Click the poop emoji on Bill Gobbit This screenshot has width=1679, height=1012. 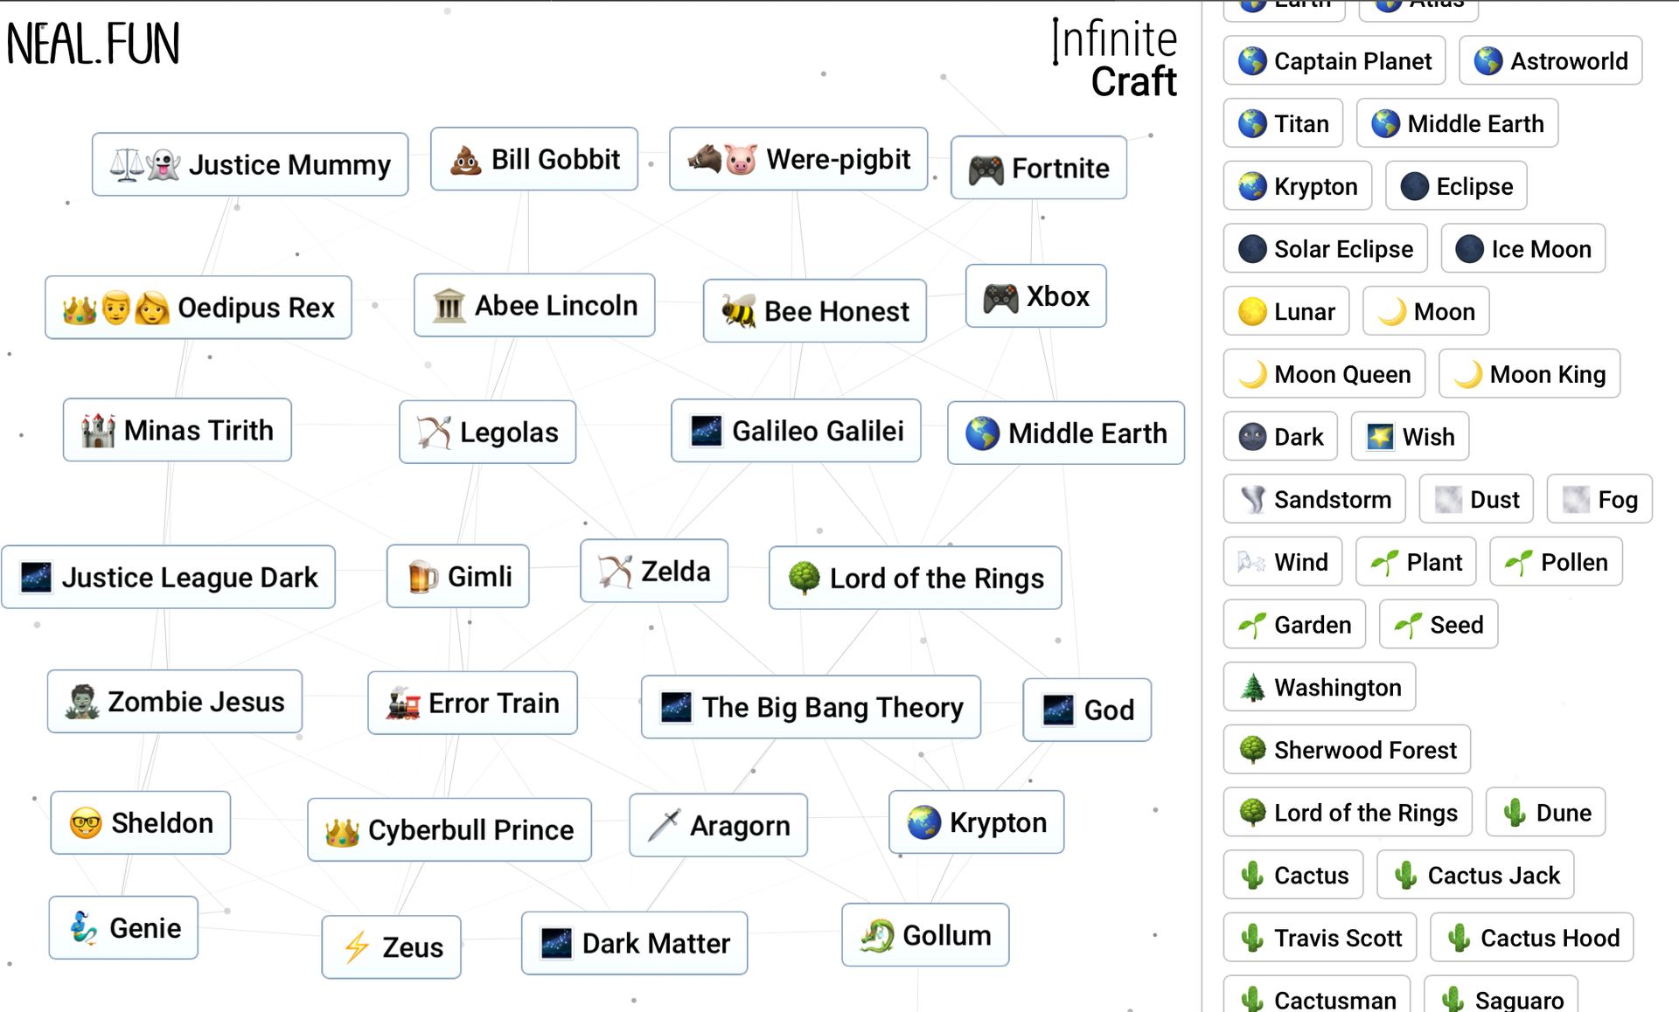(465, 160)
